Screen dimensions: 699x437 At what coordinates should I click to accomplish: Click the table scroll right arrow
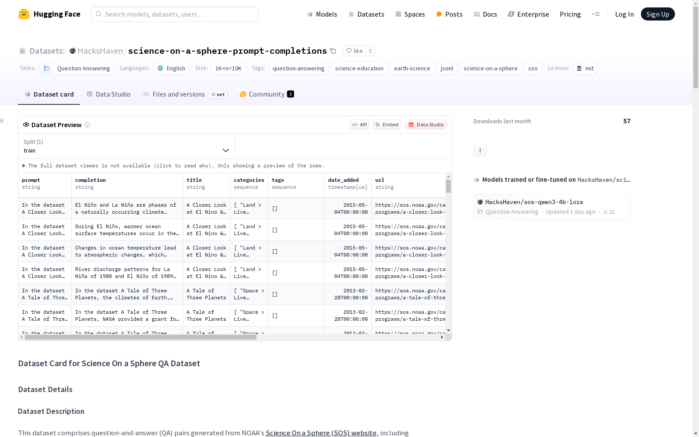point(442,337)
